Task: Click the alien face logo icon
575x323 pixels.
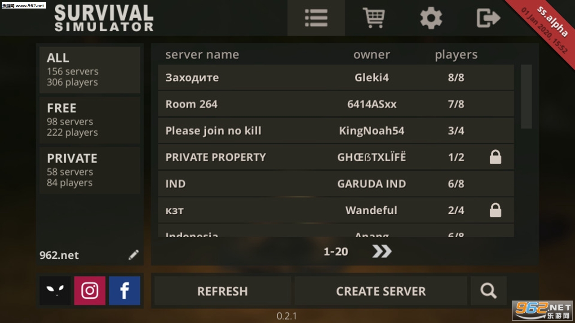Action: point(55,291)
